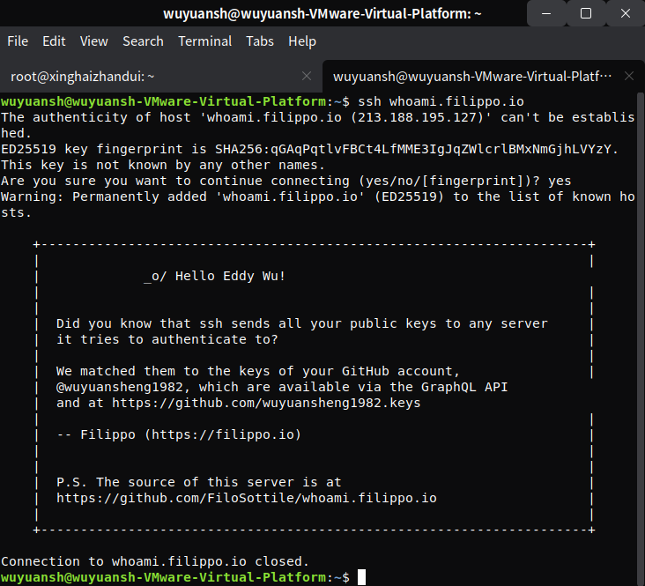Click the window title bar text

pos(322,13)
